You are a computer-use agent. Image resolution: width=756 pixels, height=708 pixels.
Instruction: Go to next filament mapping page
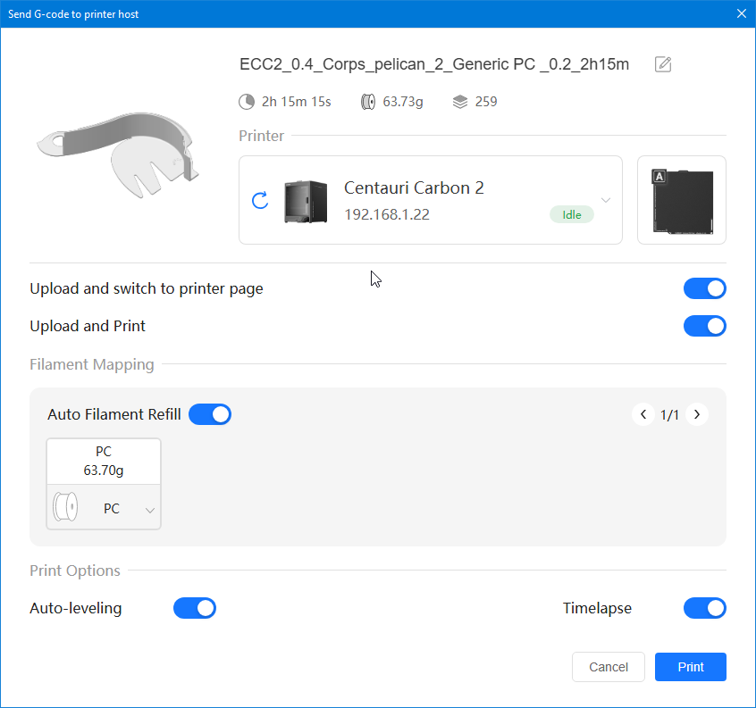pos(697,414)
